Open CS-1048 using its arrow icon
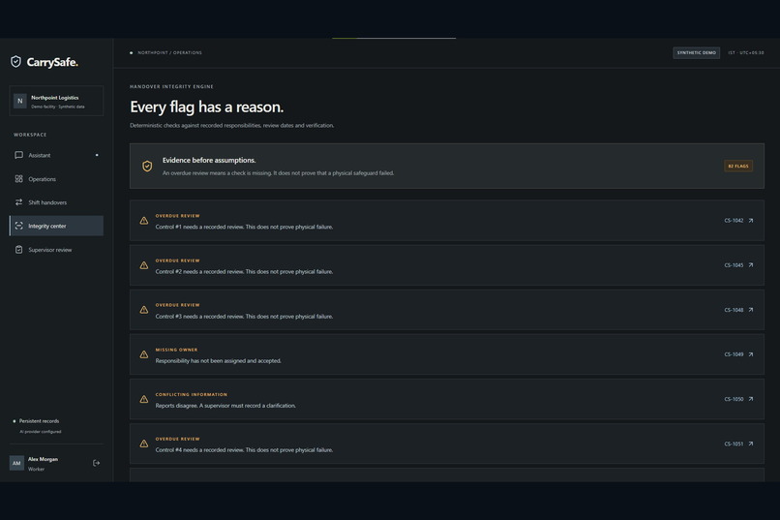Image resolution: width=780 pixels, height=520 pixels. click(x=751, y=310)
